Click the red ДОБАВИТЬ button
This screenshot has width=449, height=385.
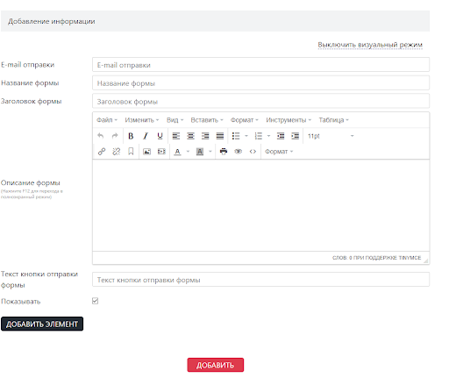point(216,365)
